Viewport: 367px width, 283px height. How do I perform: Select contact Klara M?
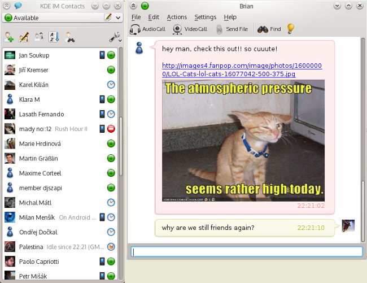pos(29,99)
